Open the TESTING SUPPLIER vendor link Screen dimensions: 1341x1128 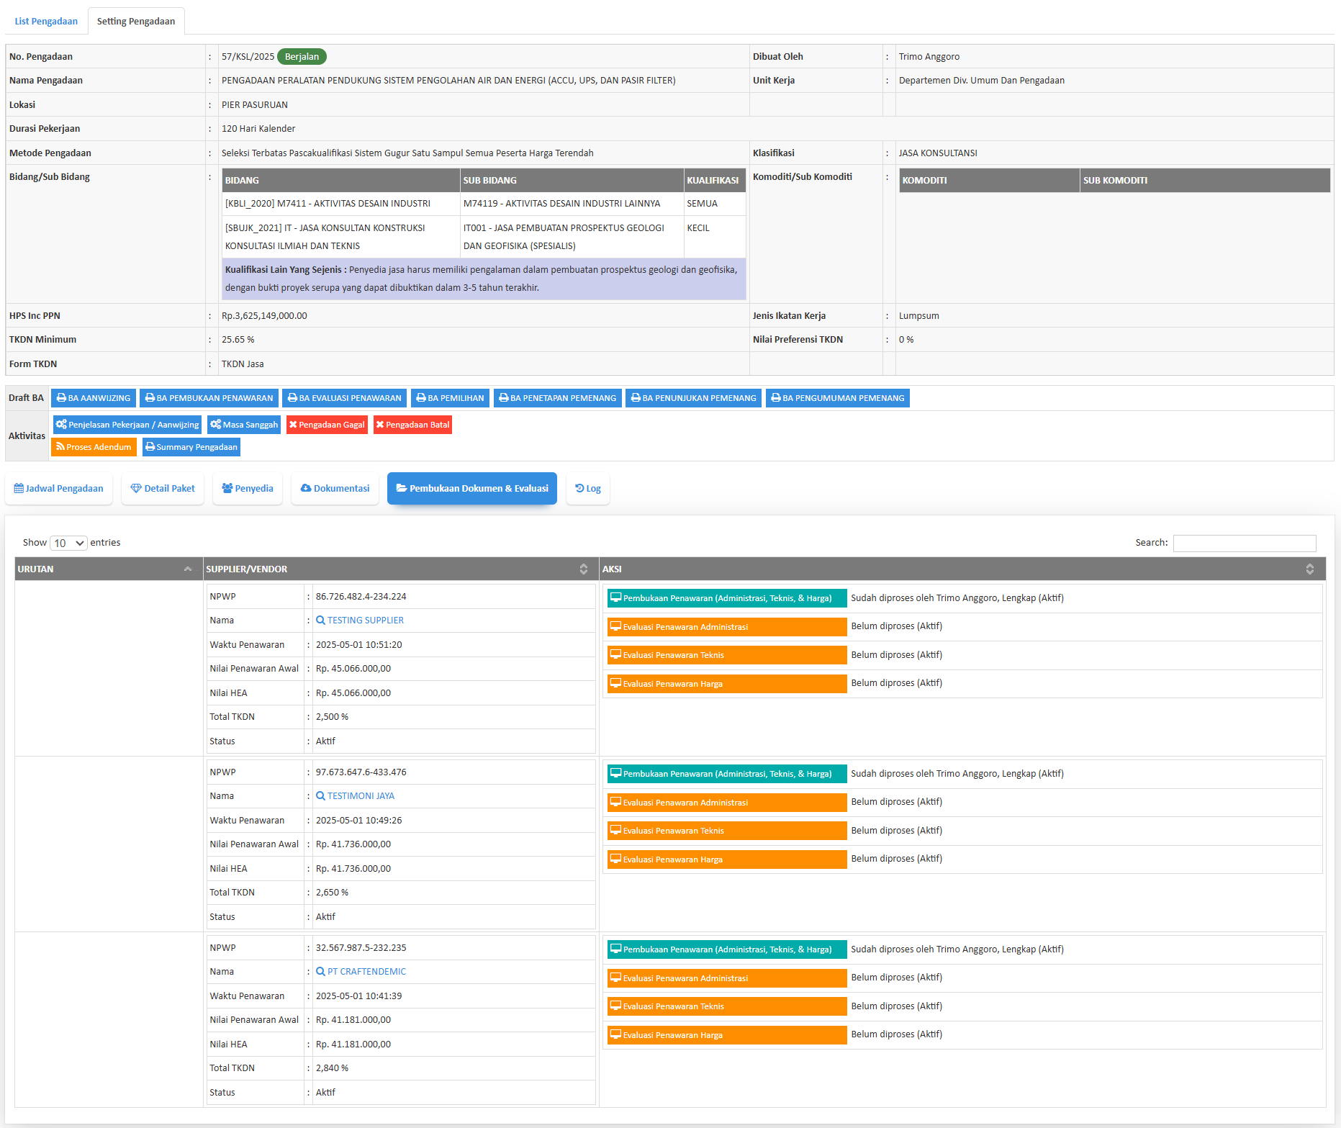point(365,621)
